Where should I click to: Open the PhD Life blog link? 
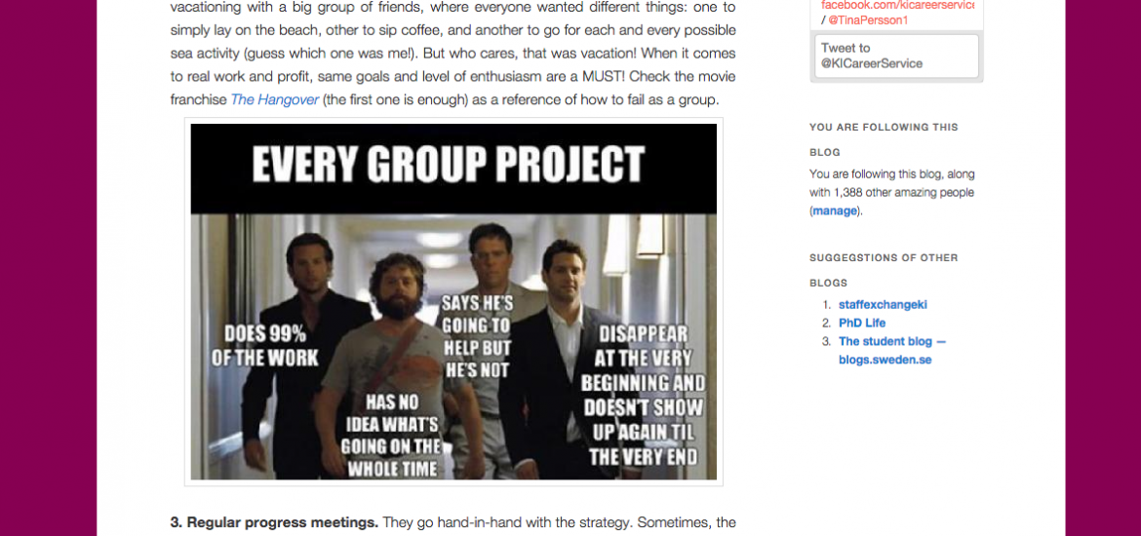pos(862,323)
